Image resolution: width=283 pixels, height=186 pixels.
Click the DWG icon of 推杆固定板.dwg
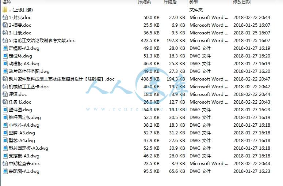pyautogui.click(x=5, y=117)
